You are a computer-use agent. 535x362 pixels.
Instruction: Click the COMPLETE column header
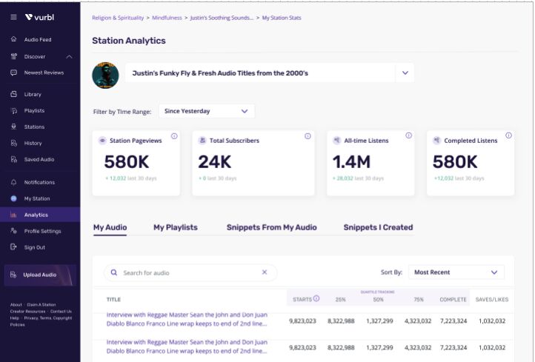[453, 299]
